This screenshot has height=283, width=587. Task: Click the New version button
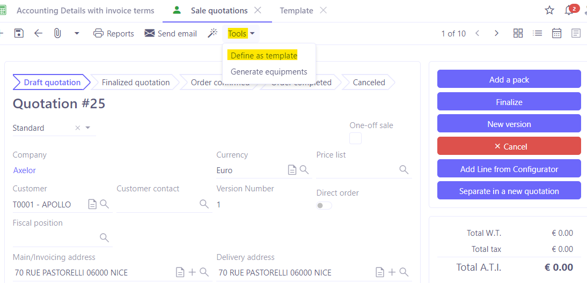(x=509, y=124)
